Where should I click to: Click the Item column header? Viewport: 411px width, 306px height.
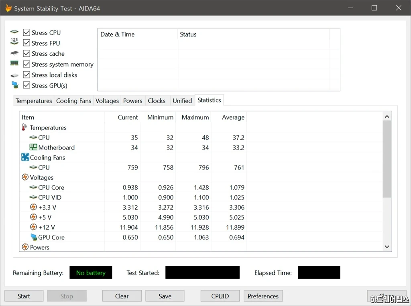(x=62, y=117)
